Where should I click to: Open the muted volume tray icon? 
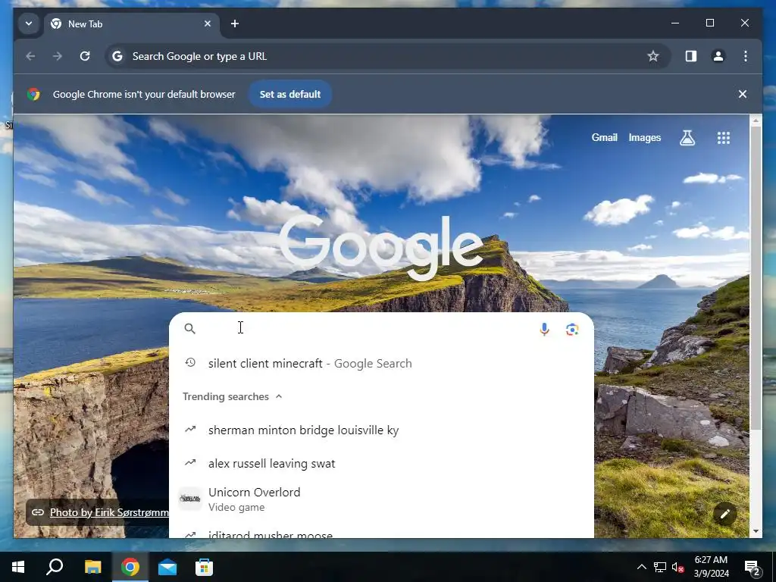click(x=678, y=567)
